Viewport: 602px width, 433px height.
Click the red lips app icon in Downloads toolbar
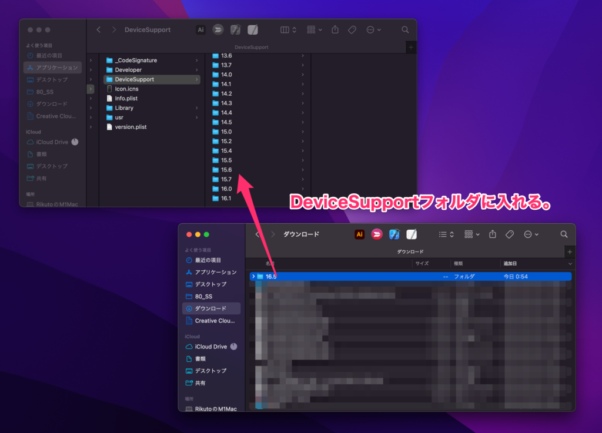click(x=377, y=234)
